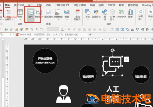Image resolution: width=153 pixels, height=107 pixels.
Task: Insert a SmartArt graphic
Action: coord(121,14)
